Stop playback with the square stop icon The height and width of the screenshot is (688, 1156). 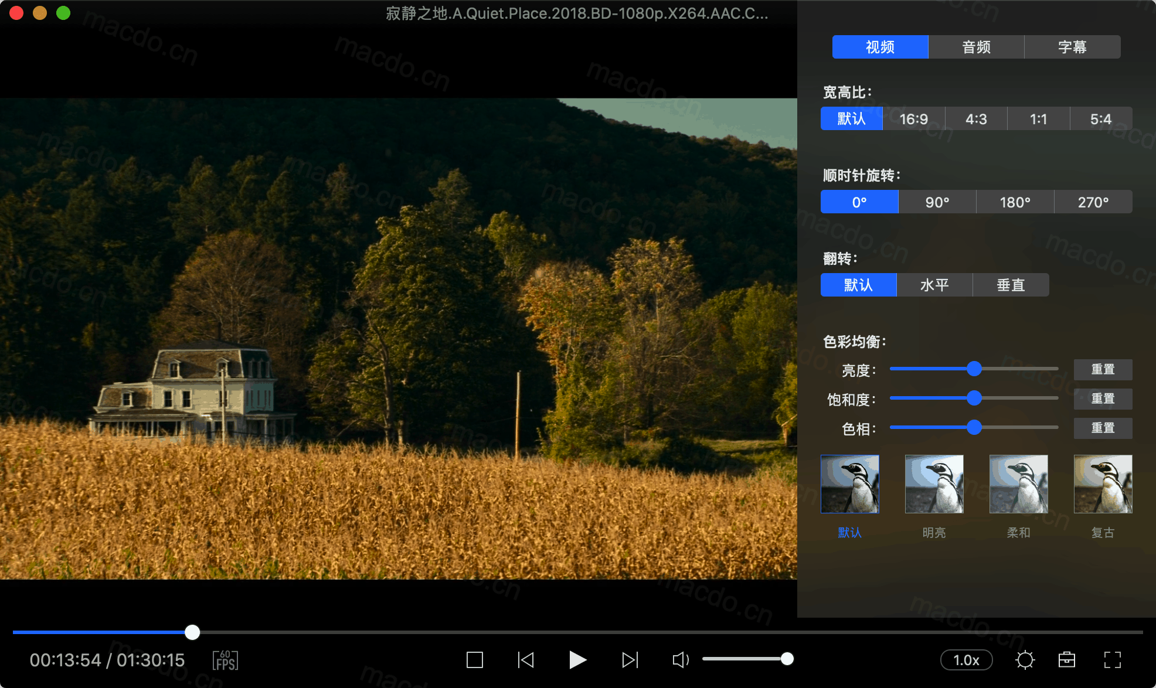click(474, 660)
